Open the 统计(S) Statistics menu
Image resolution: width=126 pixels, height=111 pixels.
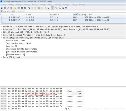(x=50, y=5)
